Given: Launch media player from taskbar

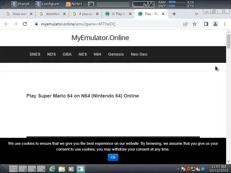Looking at the screenshot, I should (x=71, y=169).
